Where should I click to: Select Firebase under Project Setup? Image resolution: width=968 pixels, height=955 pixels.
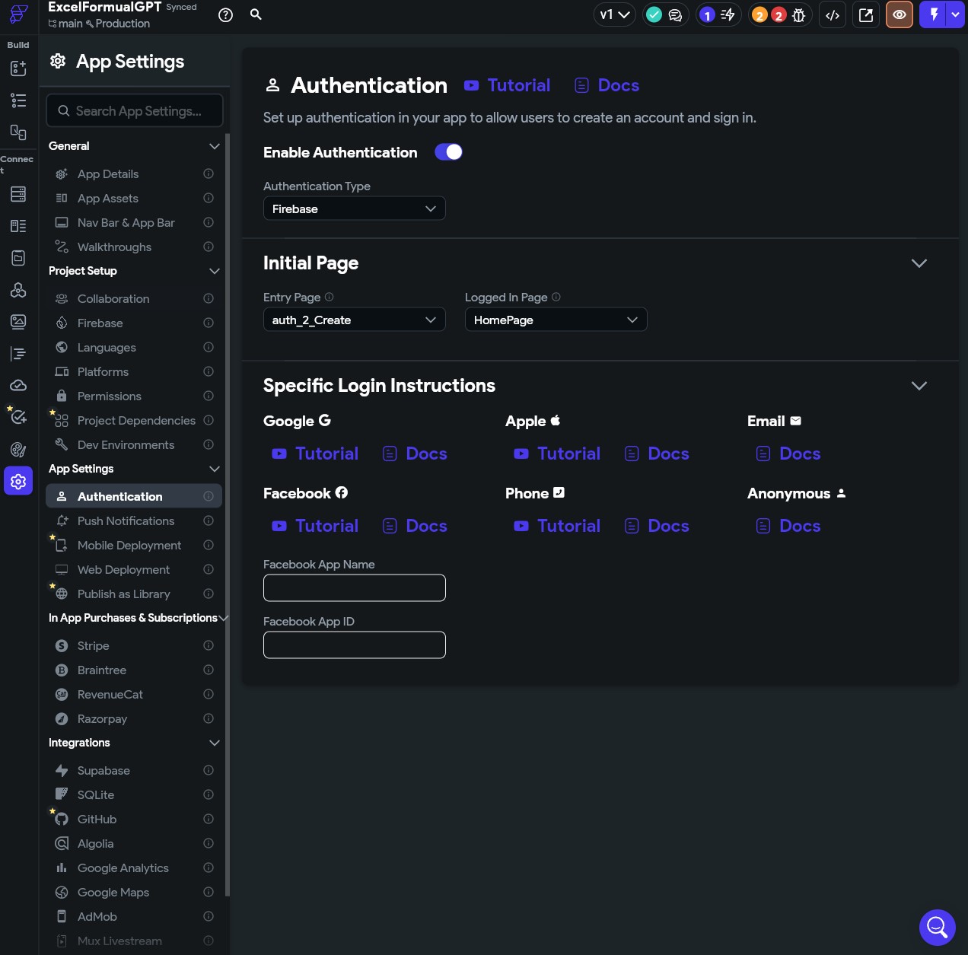[x=134, y=323]
